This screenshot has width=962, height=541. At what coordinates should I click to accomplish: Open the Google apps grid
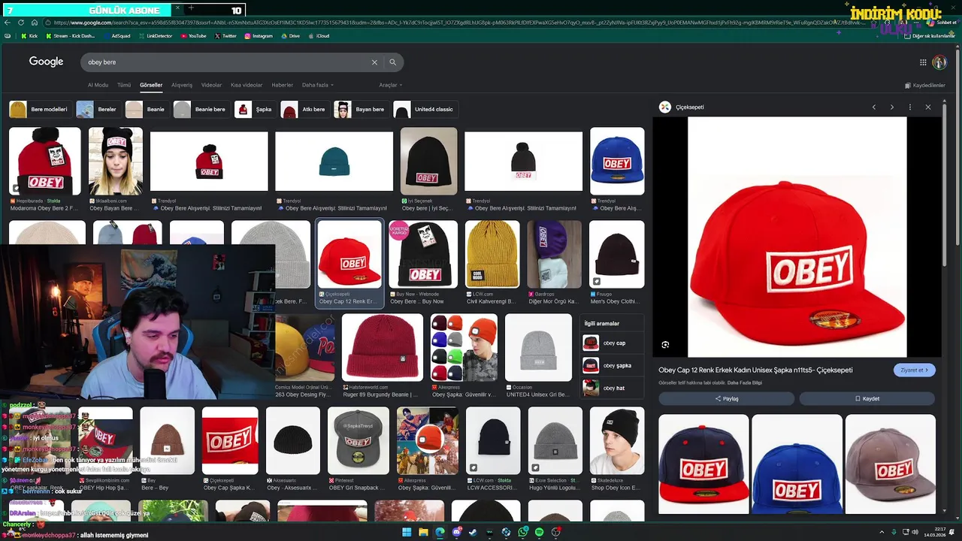(x=923, y=62)
